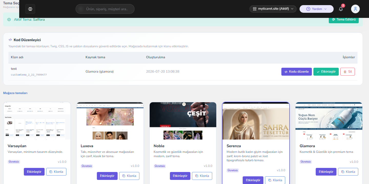Click Kodu düzenle for the test clone

(x=296, y=72)
